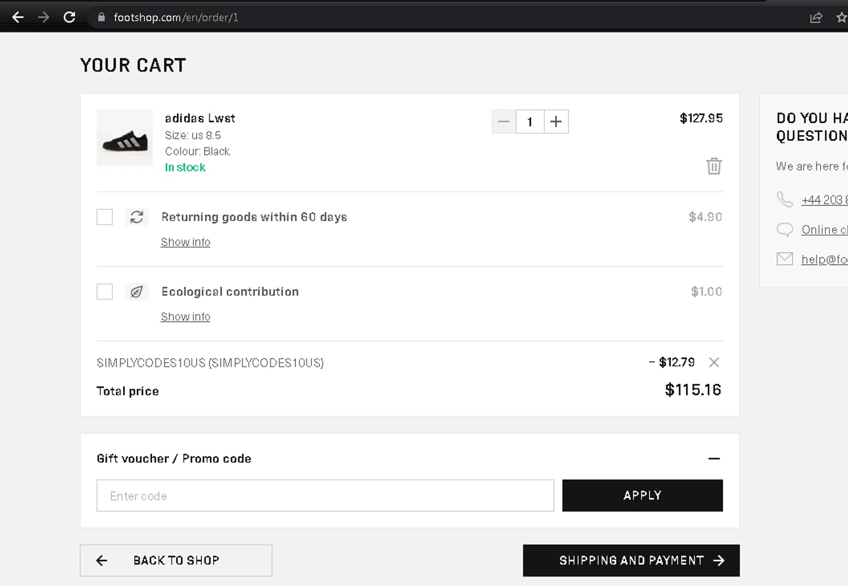Reload the page with refresh icon

(70, 18)
